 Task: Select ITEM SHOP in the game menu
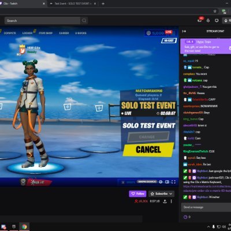pyautogui.click(x=46, y=33)
